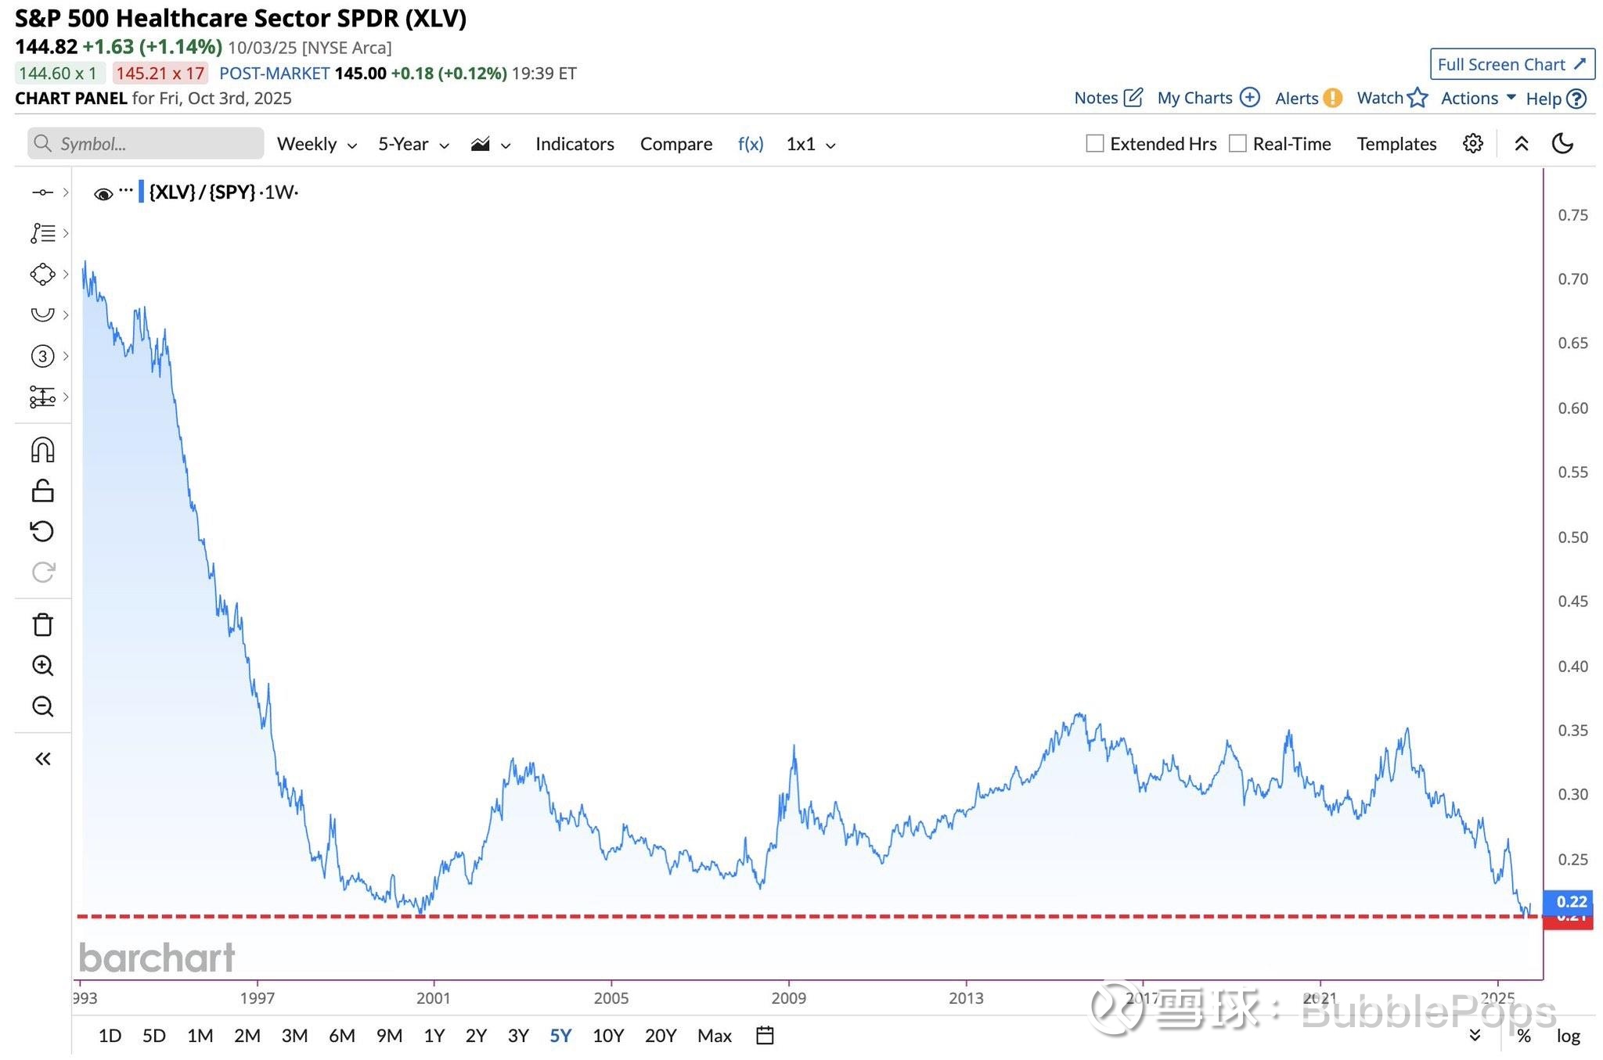Click the undo arrow icon
The image size is (1603, 1060).
pyautogui.click(x=42, y=531)
